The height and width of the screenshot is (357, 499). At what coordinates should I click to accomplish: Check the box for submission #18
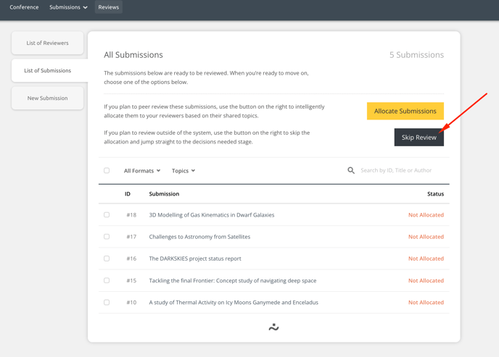[107, 215]
